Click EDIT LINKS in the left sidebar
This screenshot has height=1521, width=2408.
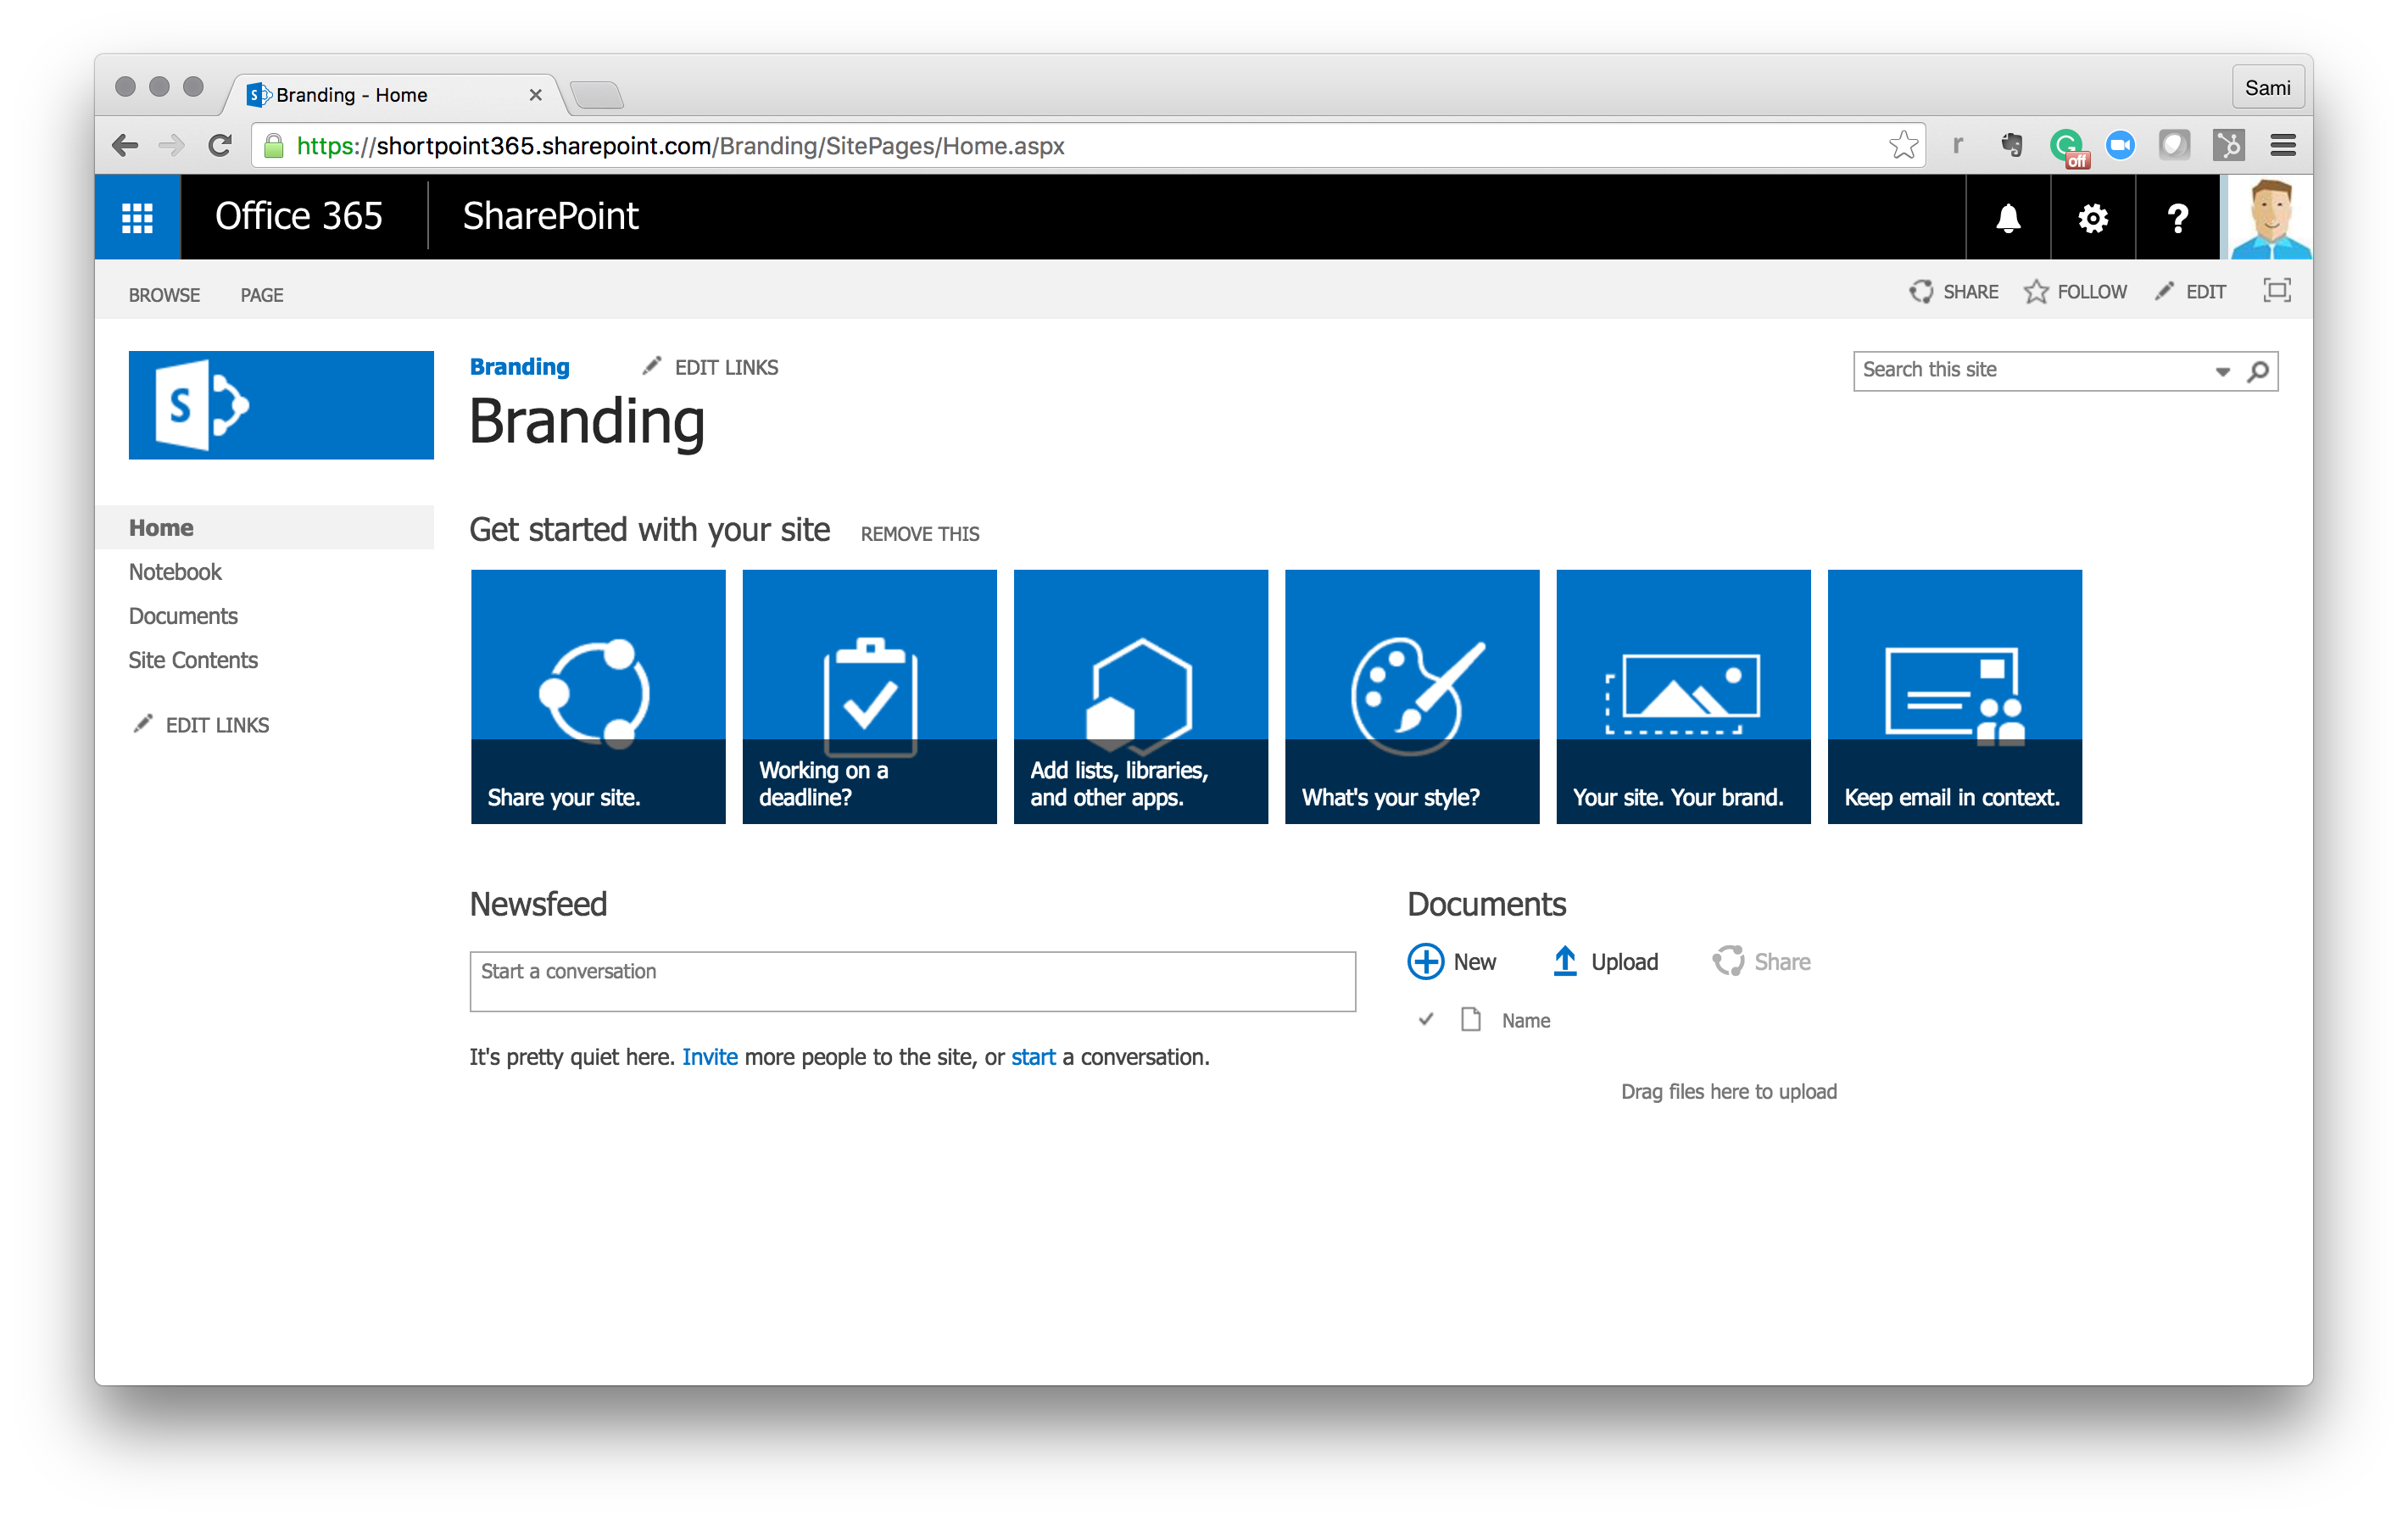(x=201, y=725)
